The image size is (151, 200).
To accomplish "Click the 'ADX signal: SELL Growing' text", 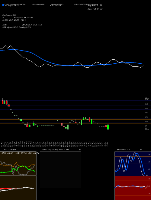I will tap(17, 27).
